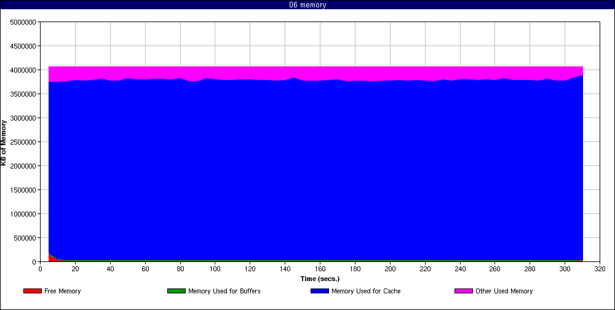Click the 'Time (secs.)' axis label
Viewport: 615px width, 310px height.
coord(320,279)
